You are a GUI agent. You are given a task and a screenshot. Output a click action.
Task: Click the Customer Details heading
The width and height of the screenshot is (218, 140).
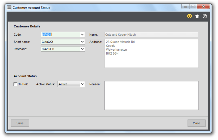27,26
